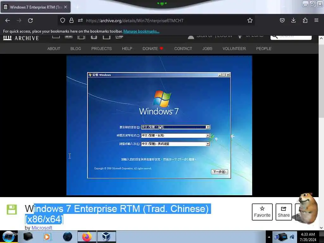
Task: Click the scrollbar down arrow
Action: pyautogui.click(x=321, y=228)
